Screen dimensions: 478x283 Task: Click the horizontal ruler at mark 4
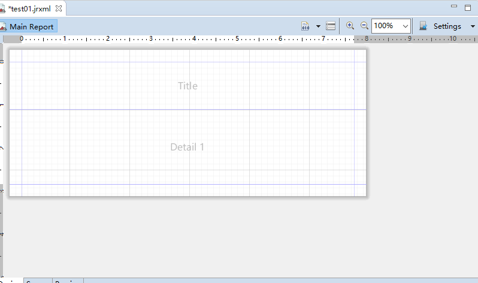[x=194, y=39]
